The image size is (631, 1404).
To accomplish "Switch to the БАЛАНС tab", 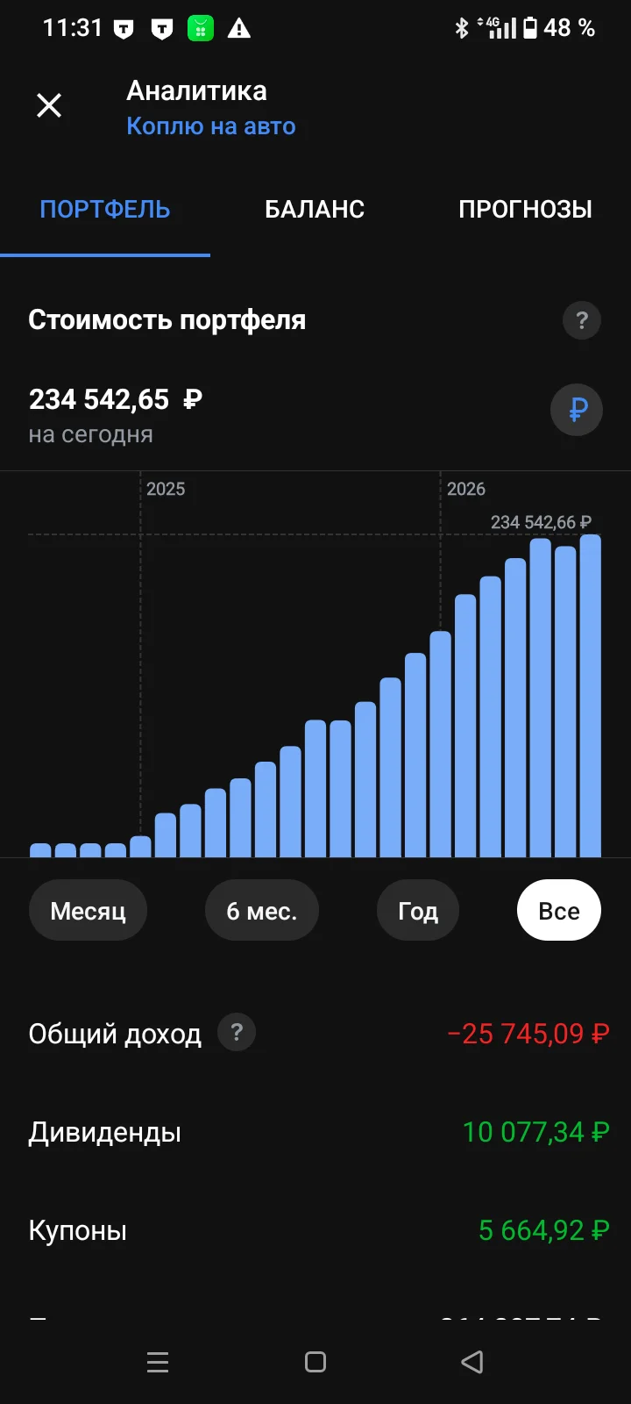I will tap(315, 210).
